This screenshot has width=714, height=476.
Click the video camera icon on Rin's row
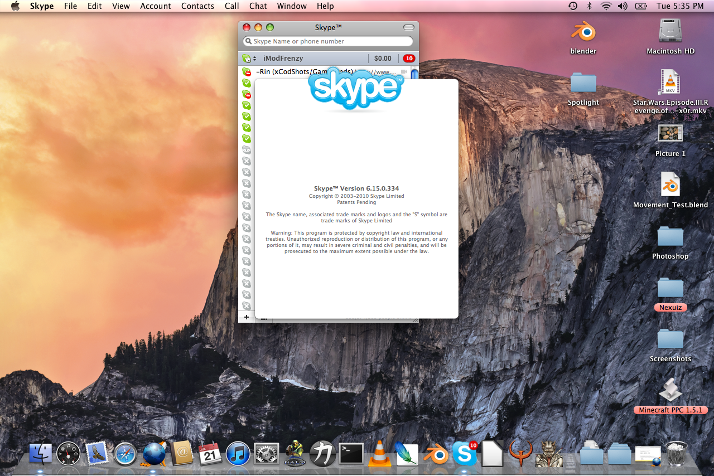(404, 72)
